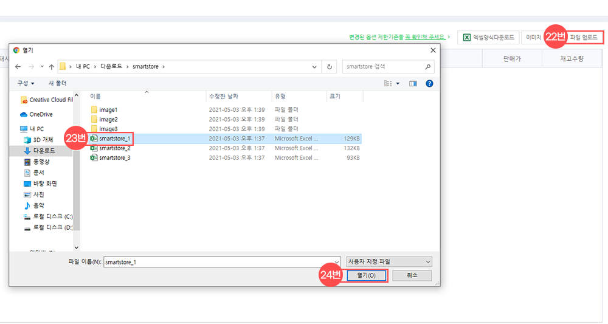Screen dimensions: 608x324
Task: Click the smartstore 검색 search field
Action: click(383, 67)
